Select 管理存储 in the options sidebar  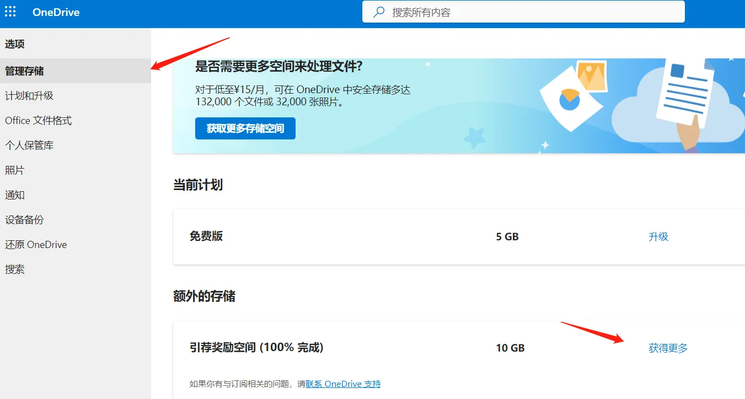pyautogui.click(x=75, y=71)
